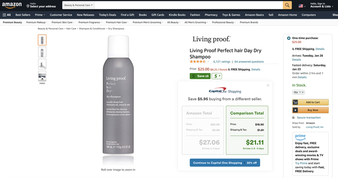Open the 6,121 ratings link
This screenshot has height=178, width=338.
[x=222, y=62]
